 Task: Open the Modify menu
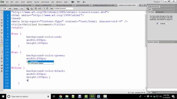(x=30, y=2)
